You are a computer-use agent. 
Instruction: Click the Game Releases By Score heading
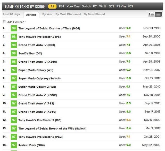25,6
